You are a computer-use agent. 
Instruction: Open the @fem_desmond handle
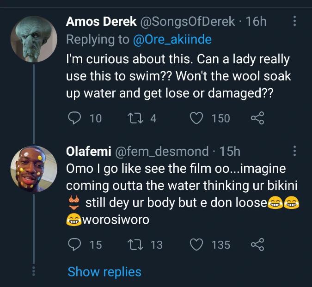click(x=162, y=152)
